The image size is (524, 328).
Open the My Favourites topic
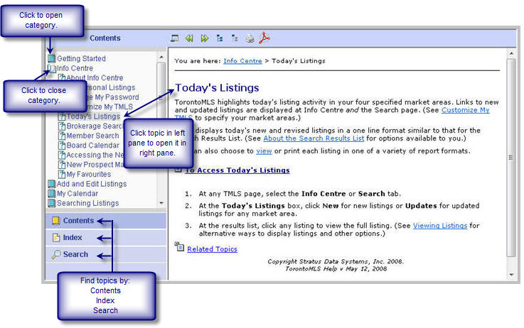coord(89,175)
